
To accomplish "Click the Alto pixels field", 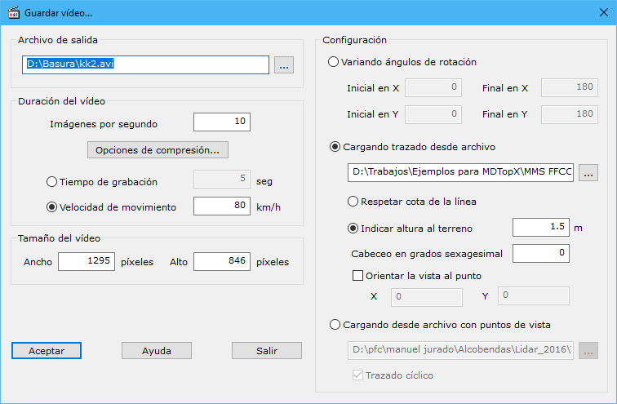I will point(222,262).
